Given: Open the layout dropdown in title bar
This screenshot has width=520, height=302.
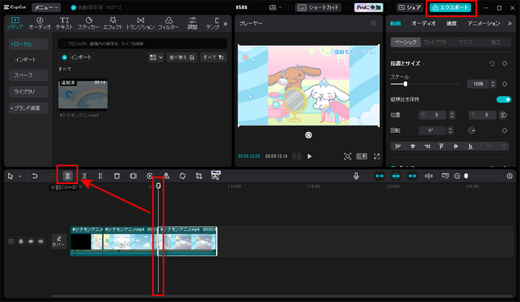Looking at the screenshot, I should coord(276,7).
